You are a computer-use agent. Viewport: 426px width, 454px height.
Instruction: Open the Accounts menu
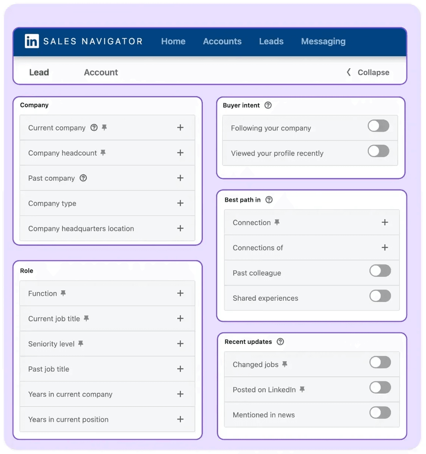click(222, 41)
